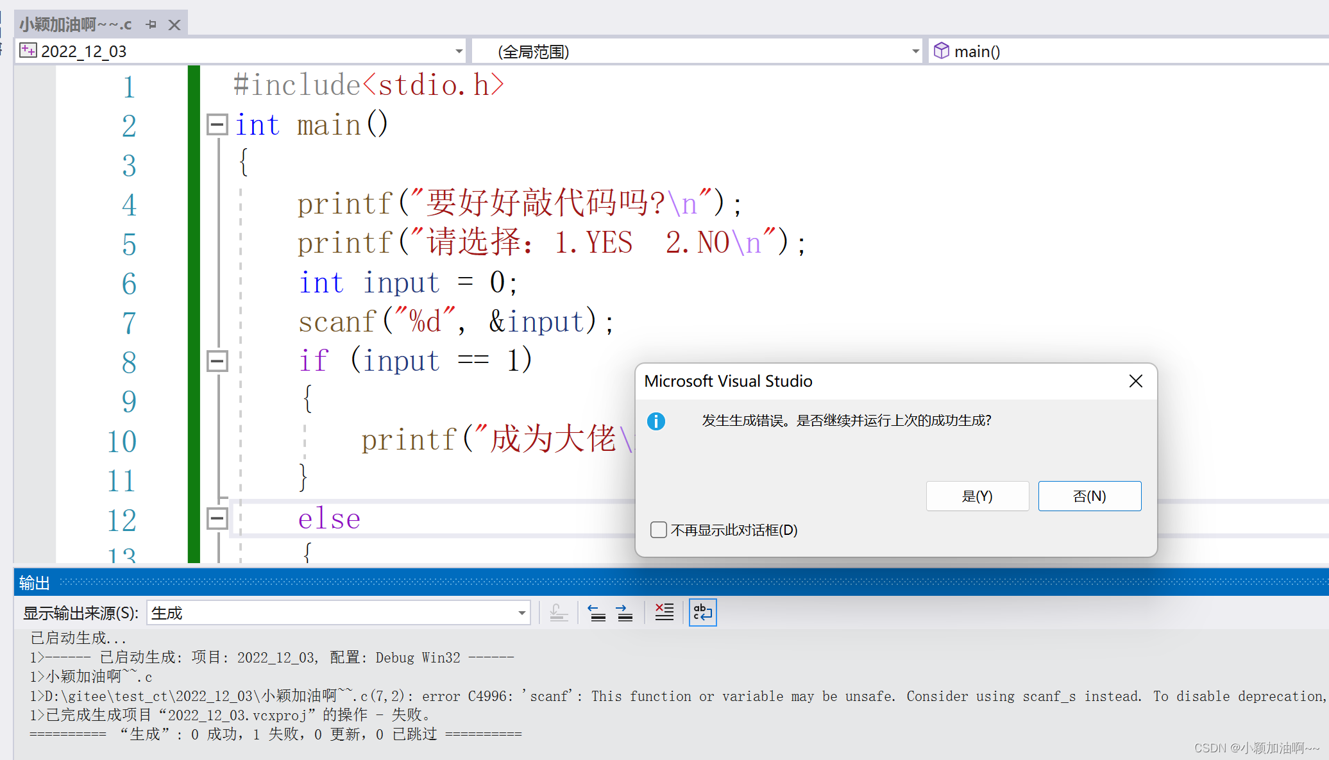The width and height of the screenshot is (1329, 760).
Task: Click the output line 已启动生成...
Action: coord(78,638)
